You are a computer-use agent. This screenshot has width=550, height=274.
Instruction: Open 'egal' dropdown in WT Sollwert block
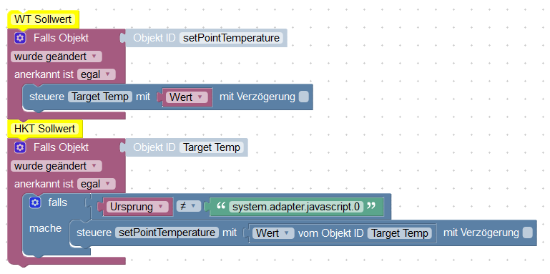pyautogui.click(x=96, y=74)
